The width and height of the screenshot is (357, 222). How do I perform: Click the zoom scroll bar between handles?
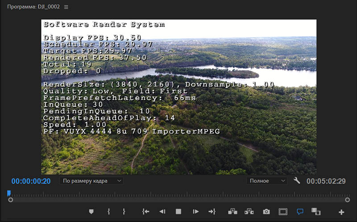(x=179, y=200)
